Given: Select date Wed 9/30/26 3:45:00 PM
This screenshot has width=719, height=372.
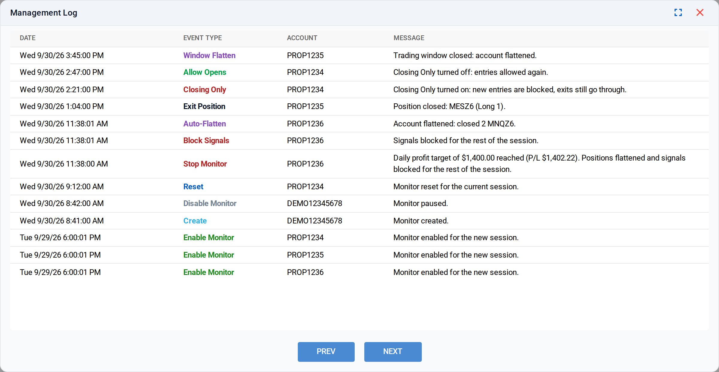Looking at the screenshot, I should pos(62,55).
